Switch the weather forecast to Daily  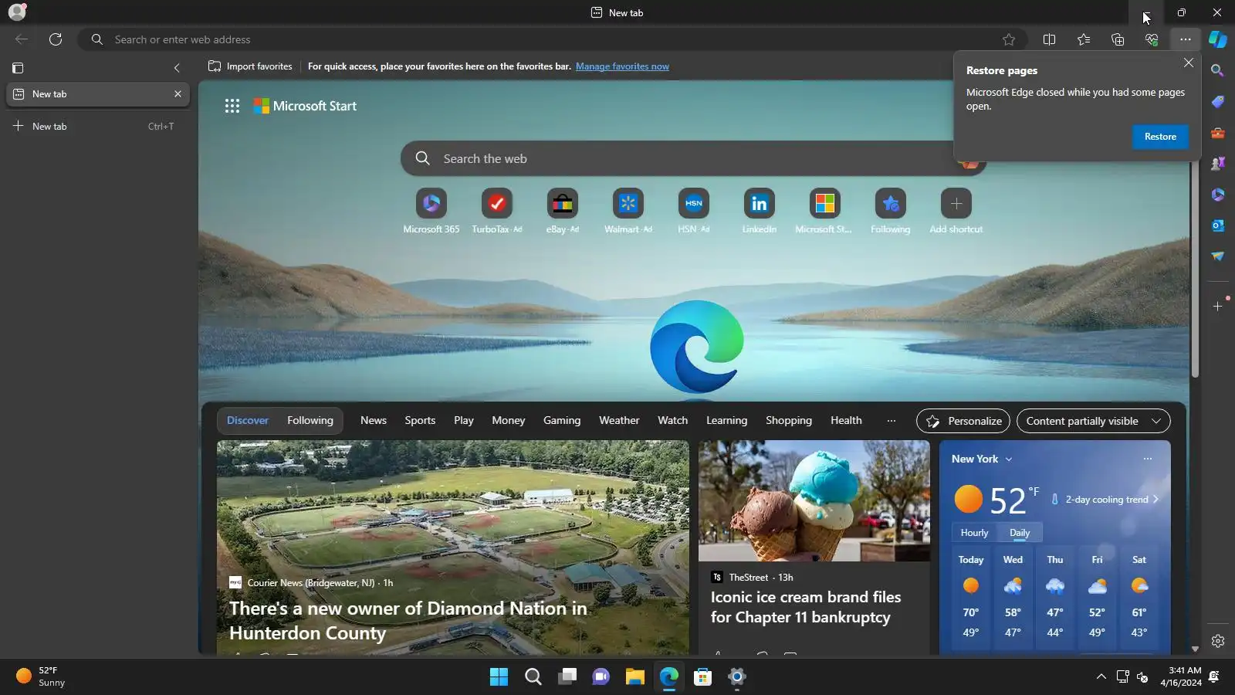pos(1020,533)
